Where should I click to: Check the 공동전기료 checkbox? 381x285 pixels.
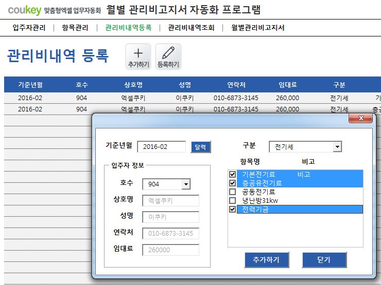[232, 192]
